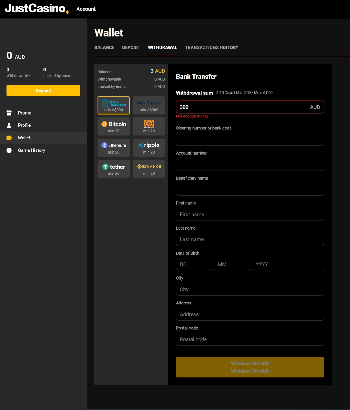Image resolution: width=350 pixels, height=410 pixels.
Task: Click the Clearing number or bank code field
Action: 250,139
